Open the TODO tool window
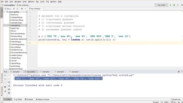 [18, 99]
